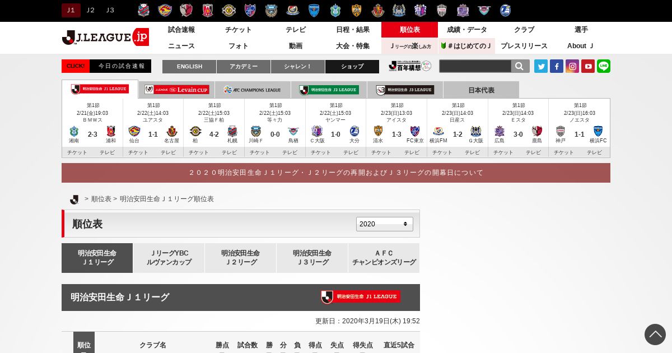This screenshot has height=353, width=672.
Task: Open クラブ in main navigation
Action: click(524, 30)
